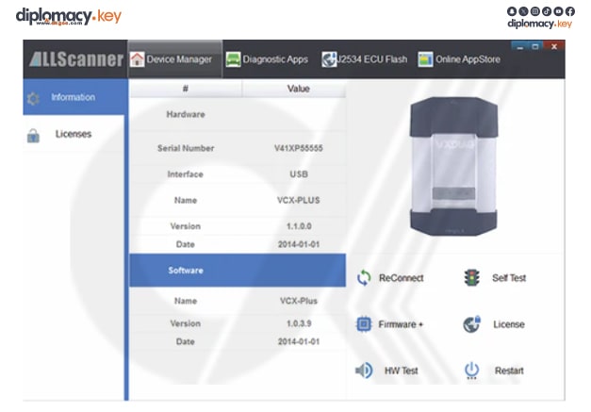This screenshot has width=591, height=412.
Task: Click the Device Manager house icon
Action: (x=138, y=59)
